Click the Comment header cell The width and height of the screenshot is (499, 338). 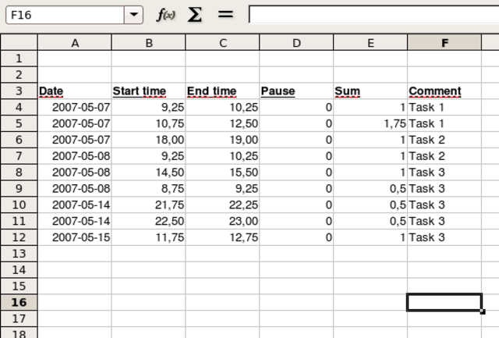coord(444,91)
